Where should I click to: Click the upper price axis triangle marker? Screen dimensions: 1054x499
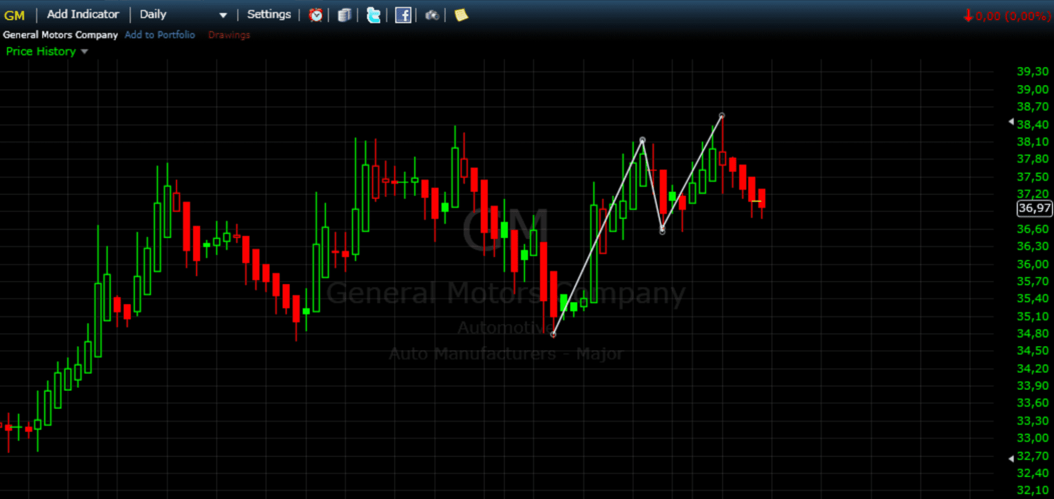(1011, 122)
